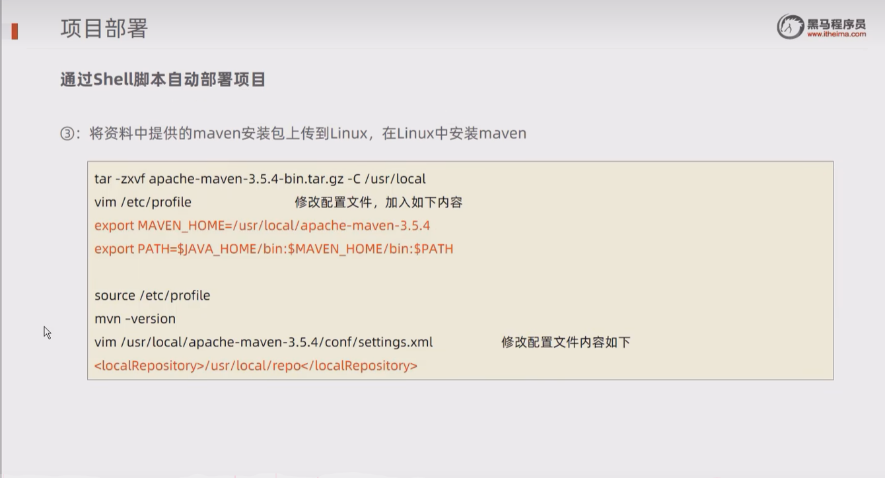Select the export MAVEN_HOME line

(x=262, y=226)
